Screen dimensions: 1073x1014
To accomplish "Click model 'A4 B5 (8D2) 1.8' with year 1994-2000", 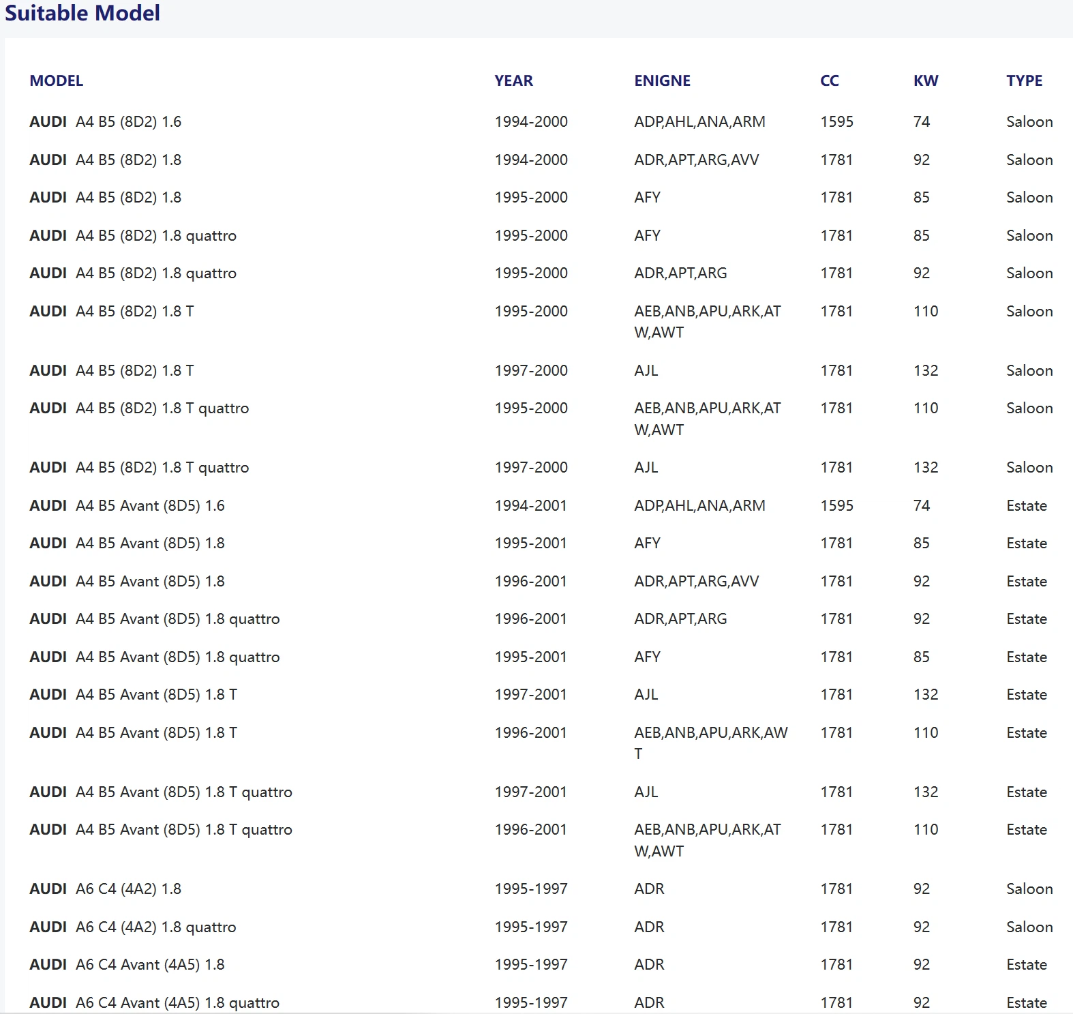I will pyautogui.click(x=106, y=160).
